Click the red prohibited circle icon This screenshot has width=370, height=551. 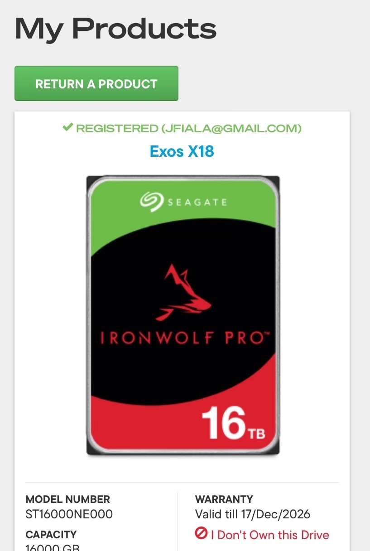pyautogui.click(x=201, y=534)
